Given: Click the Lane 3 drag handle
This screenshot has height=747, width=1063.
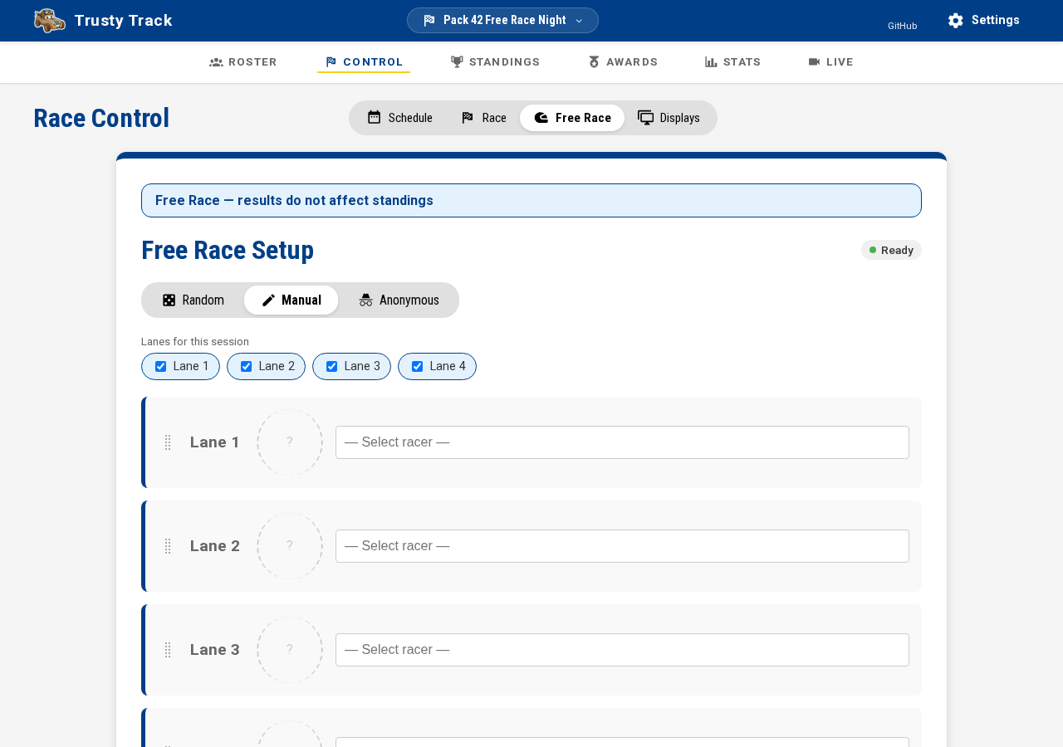Looking at the screenshot, I should click(168, 650).
